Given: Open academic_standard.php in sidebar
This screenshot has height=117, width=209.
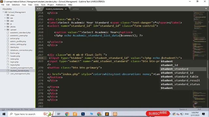Looking at the screenshot, I should coord(20,32).
